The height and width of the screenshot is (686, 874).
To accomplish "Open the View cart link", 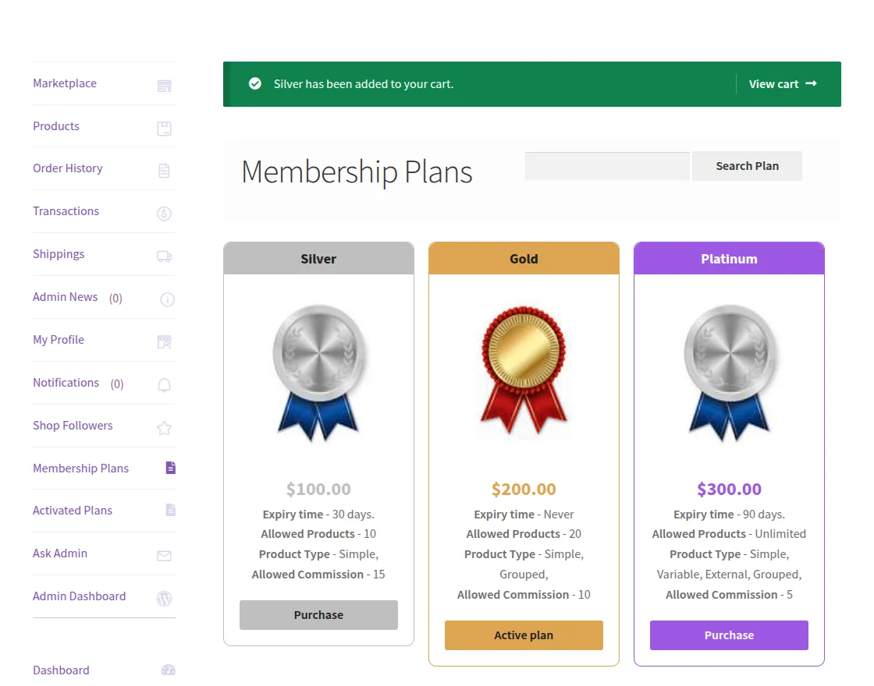I will pyautogui.click(x=783, y=83).
